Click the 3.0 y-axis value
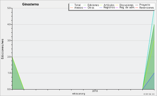This screenshot has width=157, height=96. click(9, 40)
